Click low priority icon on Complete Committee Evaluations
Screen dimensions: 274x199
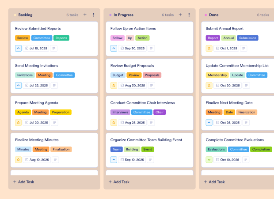(209, 159)
